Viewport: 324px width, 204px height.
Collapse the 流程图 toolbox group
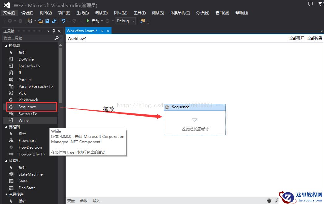tap(6, 127)
